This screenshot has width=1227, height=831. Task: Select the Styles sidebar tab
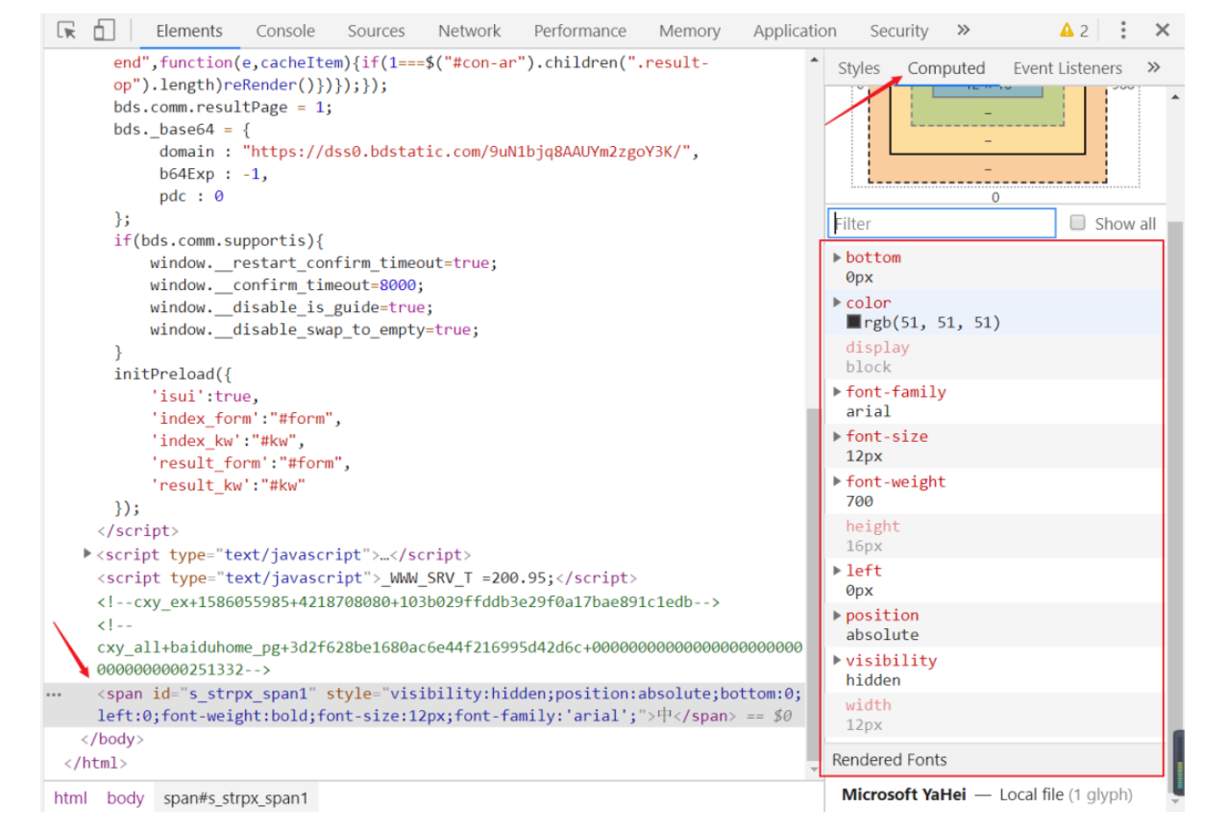click(x=858, y=68)
